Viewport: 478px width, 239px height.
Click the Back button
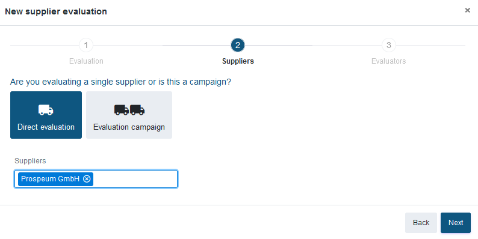click(x=421, y=223)
